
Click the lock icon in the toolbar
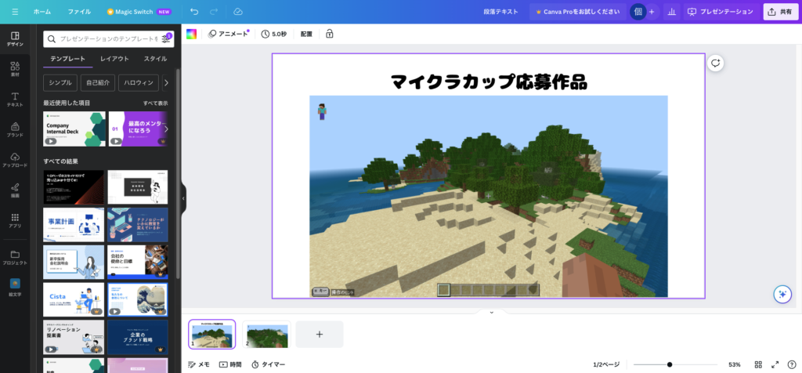pos(329,34)
